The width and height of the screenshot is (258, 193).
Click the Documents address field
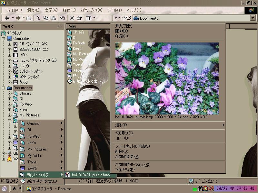(x=192, y=18)
